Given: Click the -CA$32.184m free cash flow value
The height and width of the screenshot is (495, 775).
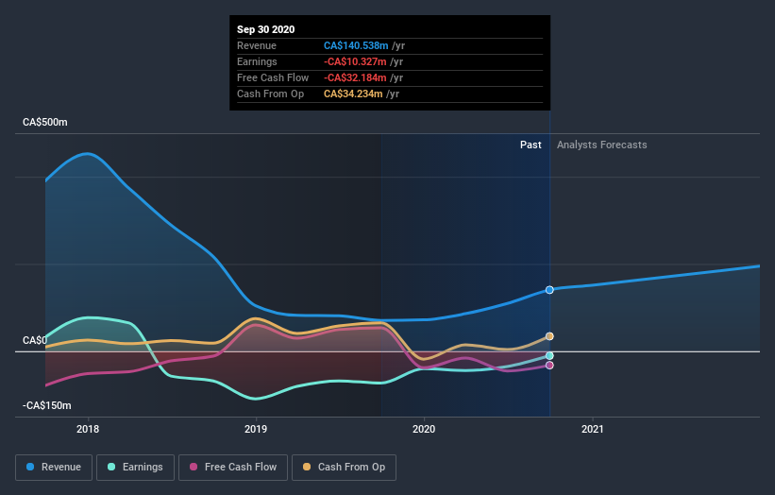Looking at the screenshot, I should pos(355,77).
